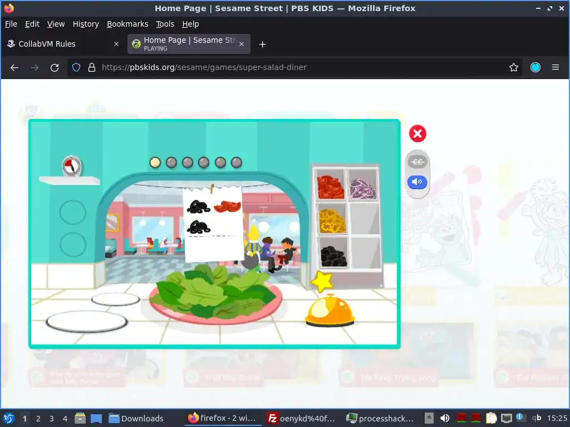Viewport: 570px width, 427px height.
Task: Click the order ticket hanging on the line
Action: (x=213, y=224)
